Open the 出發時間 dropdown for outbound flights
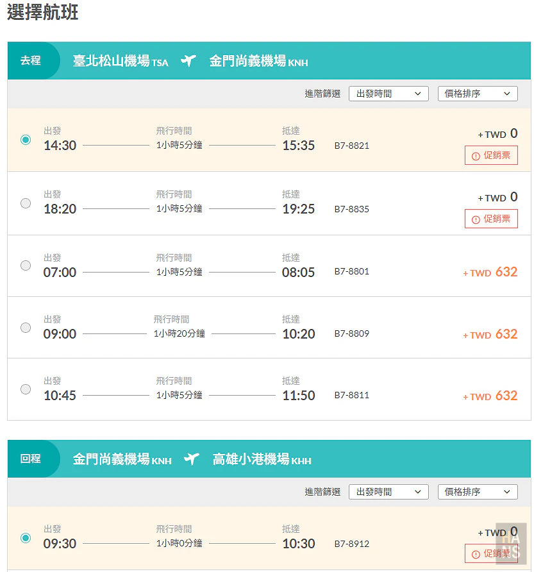Image resolution: width=534 pixels, height=572 pixels. pyautogui.click(x=388, y=93)
